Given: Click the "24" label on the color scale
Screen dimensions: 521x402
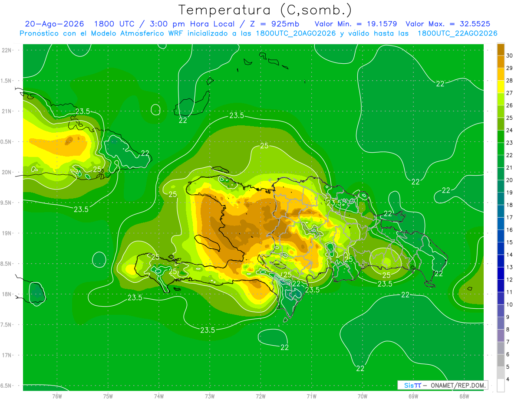Looking at the screenshot, I should coord(510,130).
